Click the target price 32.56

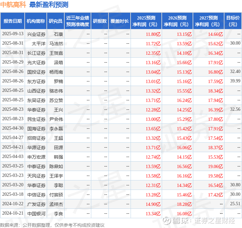coord(235,109)
